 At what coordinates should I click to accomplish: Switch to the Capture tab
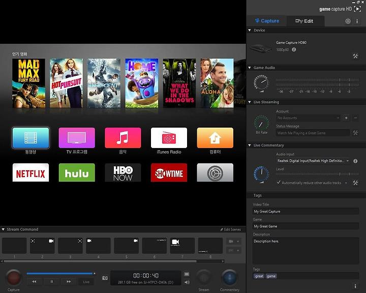tap(267, 21)
